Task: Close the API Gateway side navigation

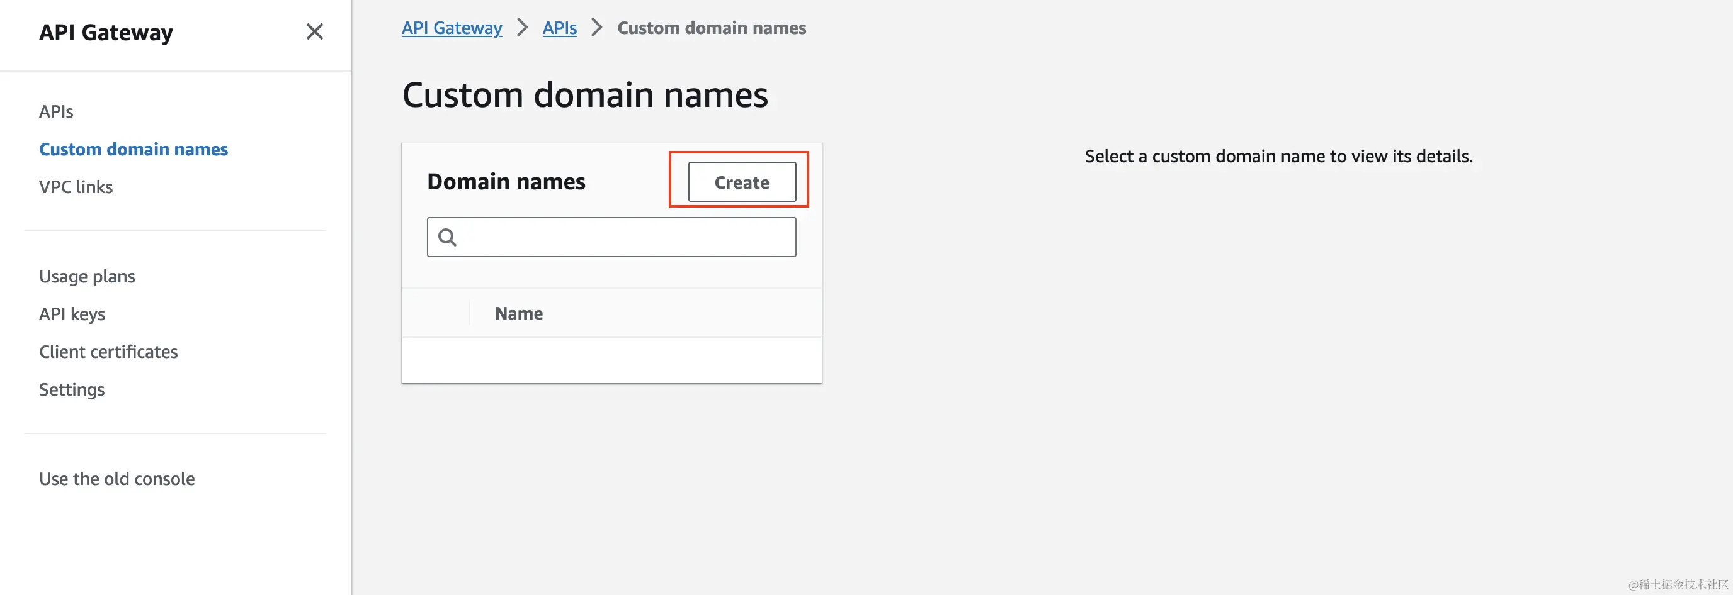Action: click(314, 31)
